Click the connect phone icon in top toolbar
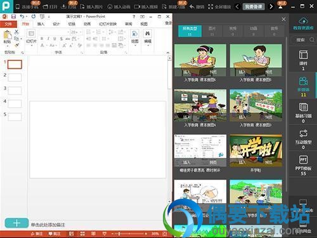The image size is (317, 238). click(18, 7)
